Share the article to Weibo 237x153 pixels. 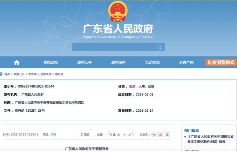(161, 134)
